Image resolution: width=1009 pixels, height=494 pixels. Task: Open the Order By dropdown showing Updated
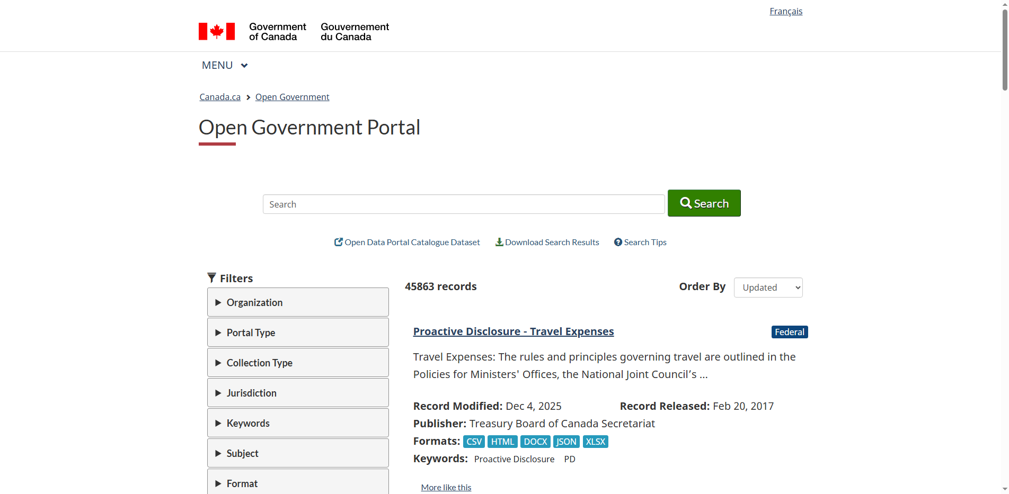(x=768, y=287)
